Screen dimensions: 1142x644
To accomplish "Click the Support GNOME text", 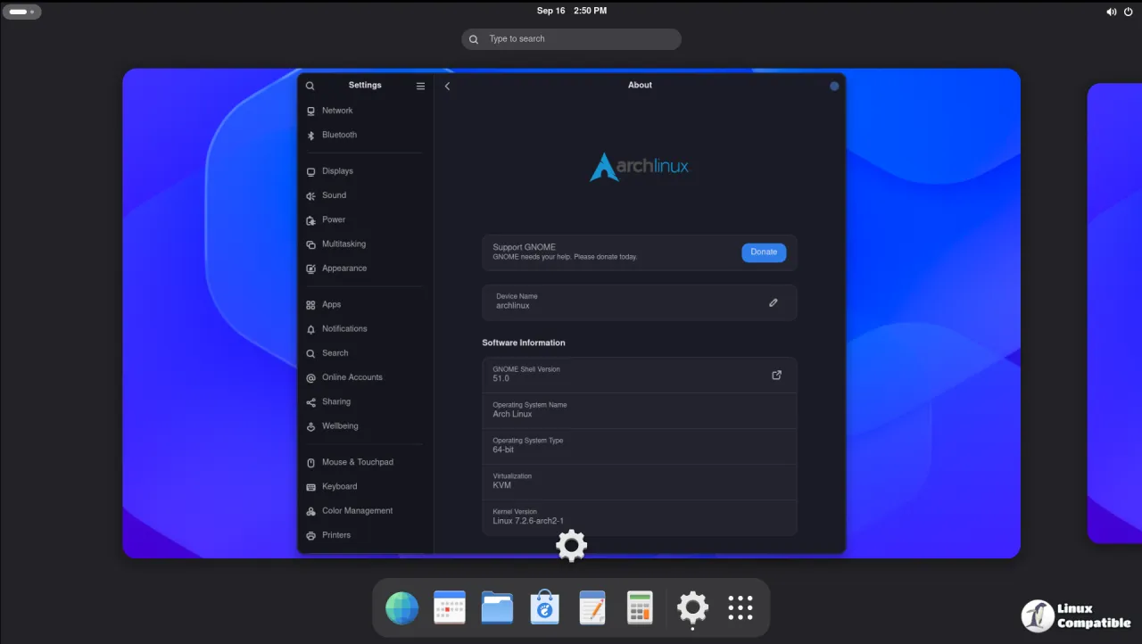I will point(524,247).
